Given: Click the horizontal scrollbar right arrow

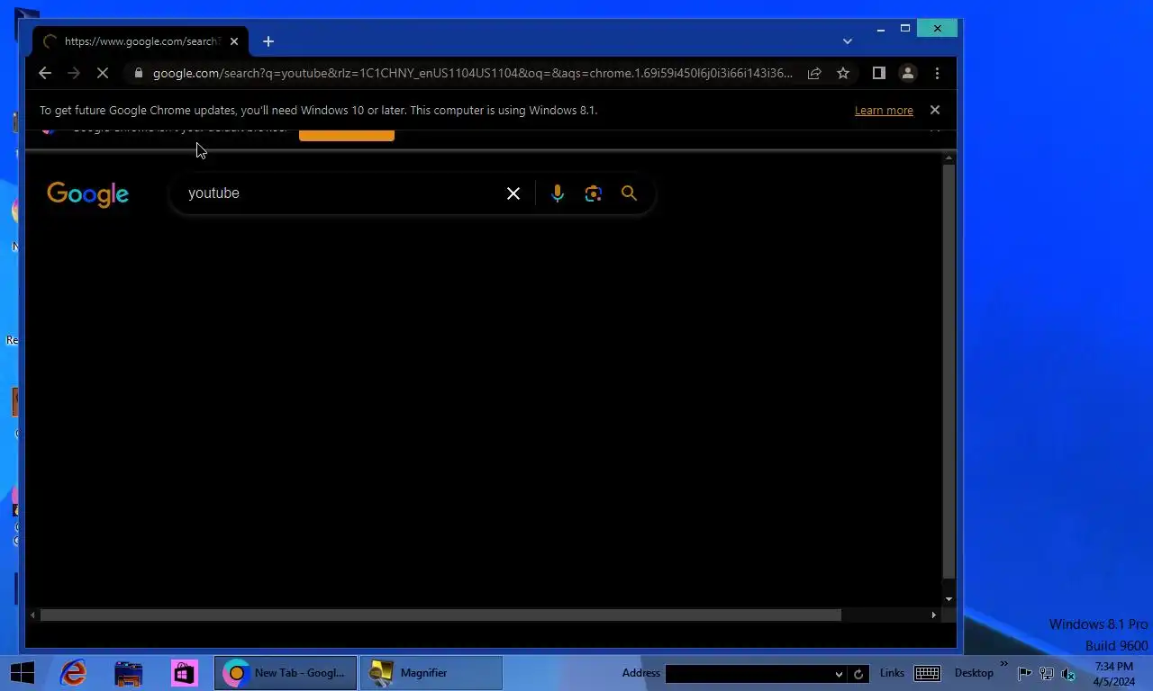Looking at the screenshot, I should (933, 615).
